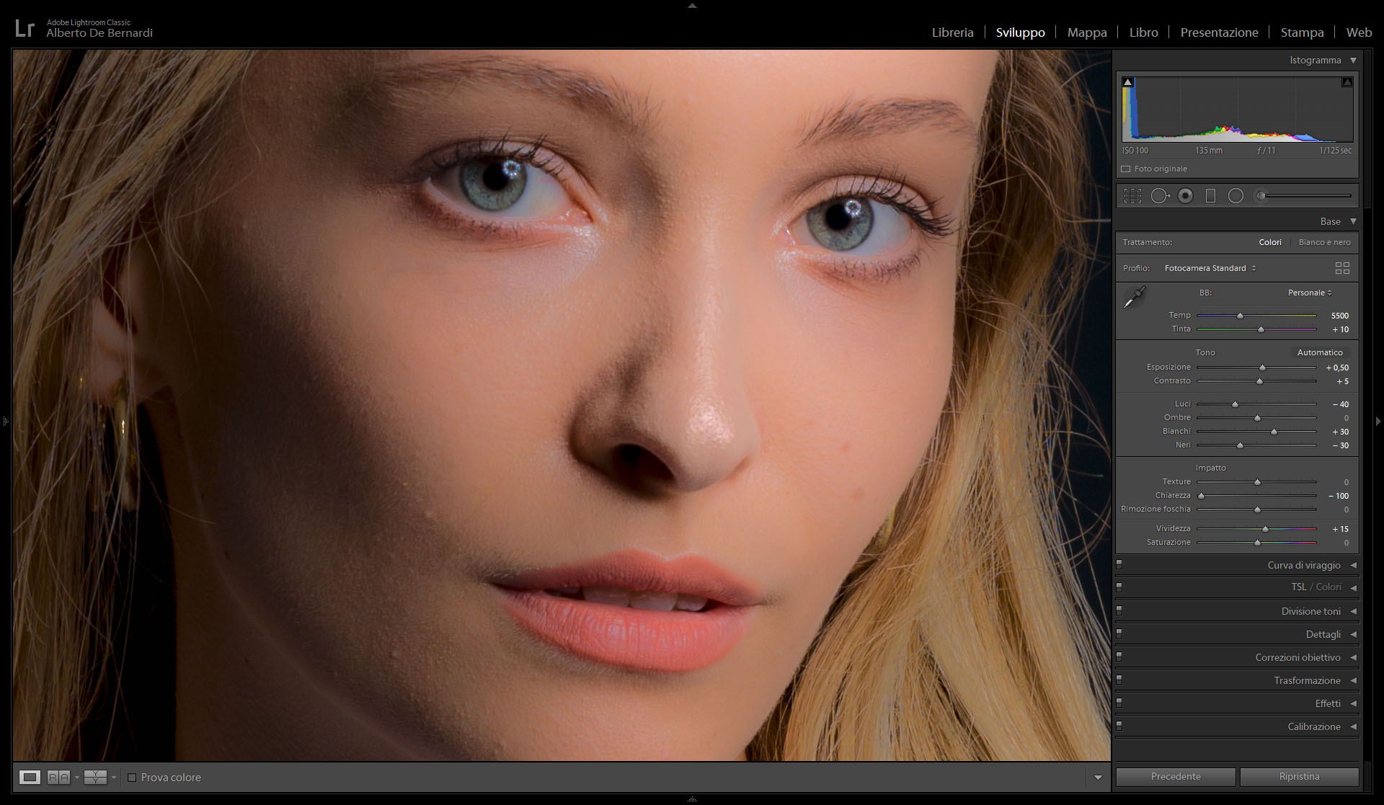Select the Spot removal tool
1384x805 pixels.
point(1159,196)
